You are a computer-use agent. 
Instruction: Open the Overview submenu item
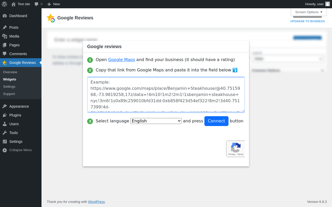10,72
